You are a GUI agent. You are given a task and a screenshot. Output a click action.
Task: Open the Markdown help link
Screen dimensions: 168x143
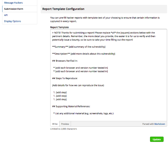(x=160, y=124)
